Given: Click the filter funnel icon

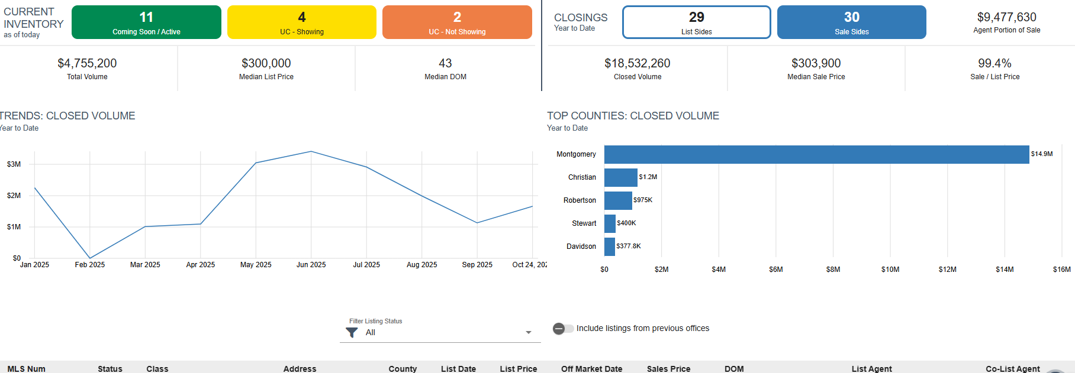Looking at the screenshot, I should 352,333.
